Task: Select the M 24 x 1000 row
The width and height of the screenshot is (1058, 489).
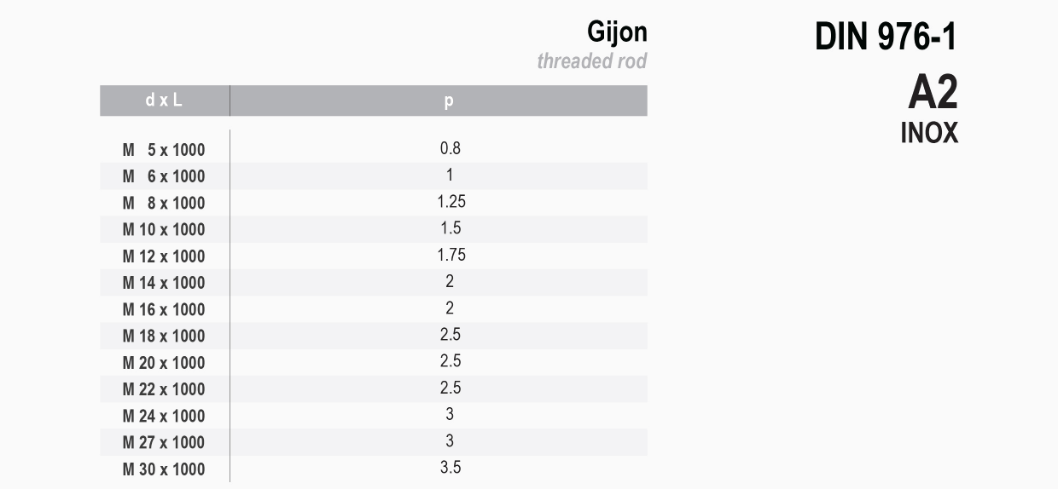Action: click(374, 416)
